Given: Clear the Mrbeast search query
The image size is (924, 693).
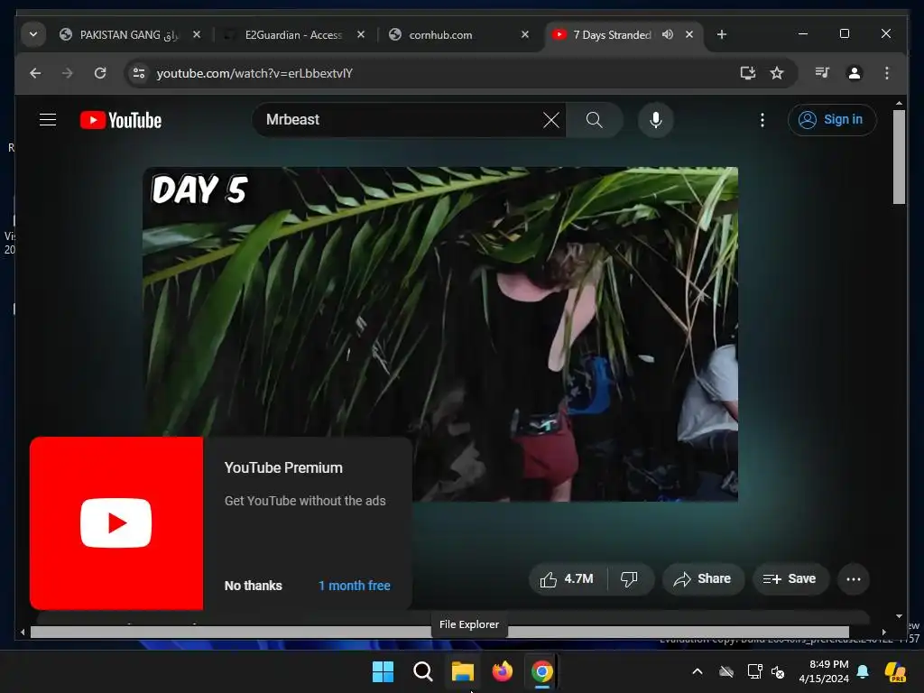Looking at the screenshot, I should (x=551, y=120).
